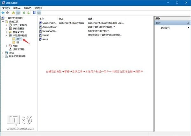Image resolution: width=191 pixels, height=136 pixels.
Task: Open the 操作(A) menu
Action: point(17,8)
